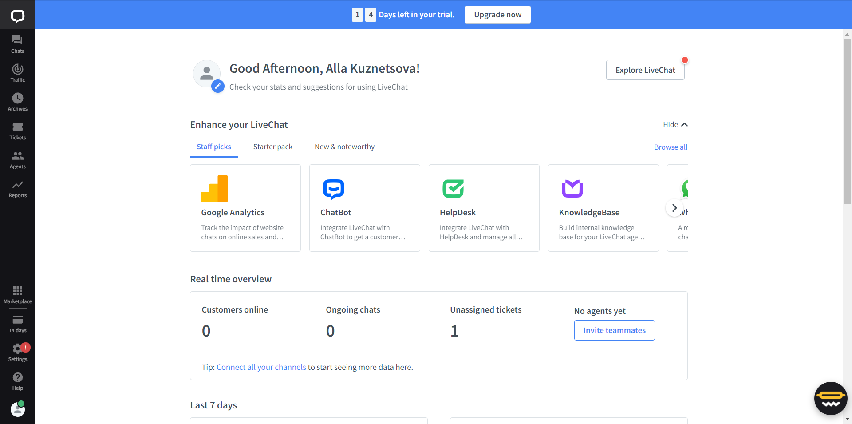The width and height of the screenshot is (852, 424).
Task: Show next apps with carousel arrow
Action: coord(674,208)
